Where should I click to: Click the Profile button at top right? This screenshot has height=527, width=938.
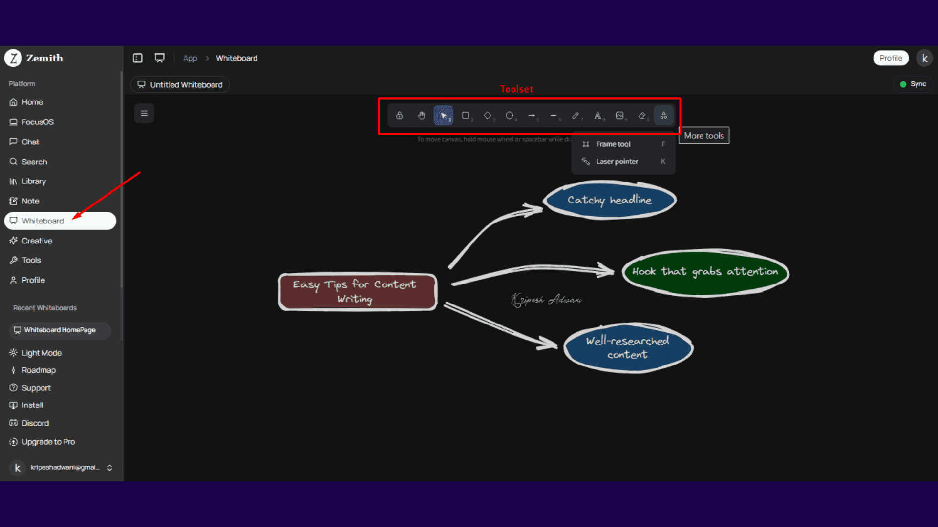pos(891,58)
